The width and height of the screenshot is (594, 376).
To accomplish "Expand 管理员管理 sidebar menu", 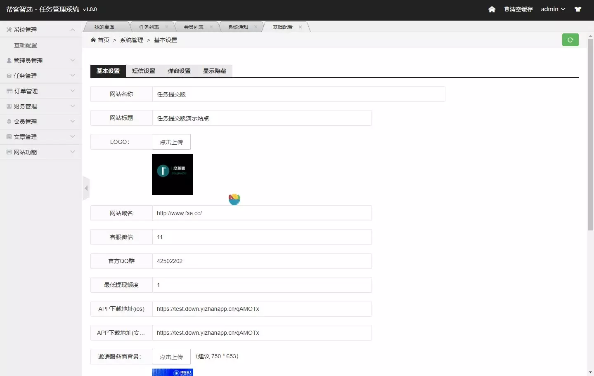I will [41, 61].
